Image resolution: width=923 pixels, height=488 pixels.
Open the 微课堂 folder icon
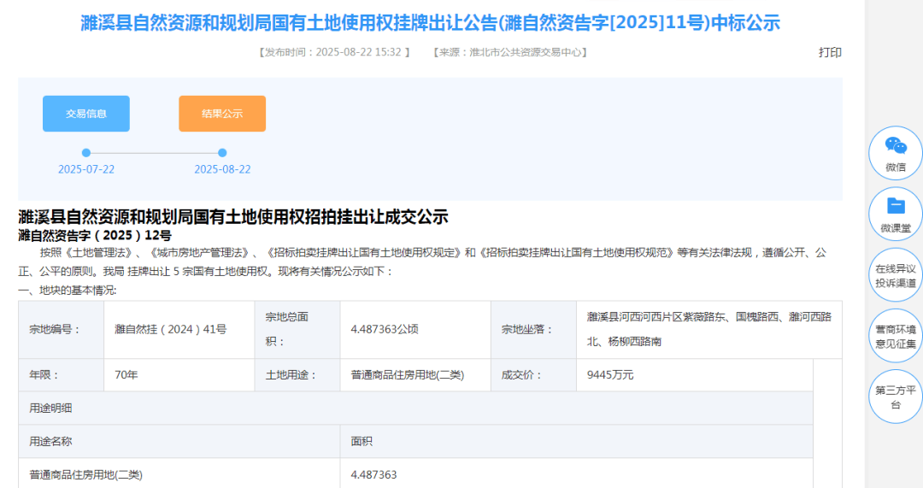[896, 214]
